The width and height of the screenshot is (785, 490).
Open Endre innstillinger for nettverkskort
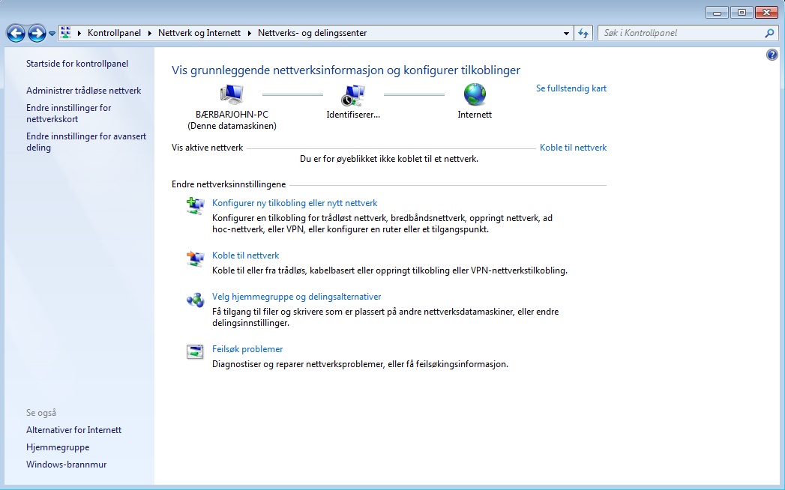[x=68, y=114]
